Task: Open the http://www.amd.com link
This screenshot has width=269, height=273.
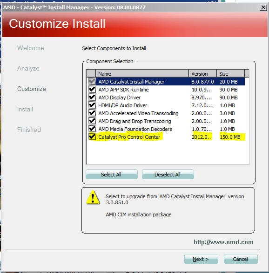Action: [223, 242]
